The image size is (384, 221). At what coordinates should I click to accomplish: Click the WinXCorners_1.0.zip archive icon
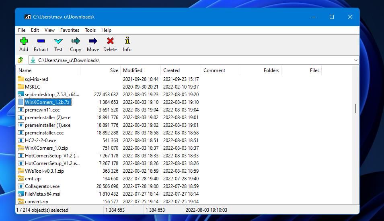pyautogui.click(x=21, y=148)
